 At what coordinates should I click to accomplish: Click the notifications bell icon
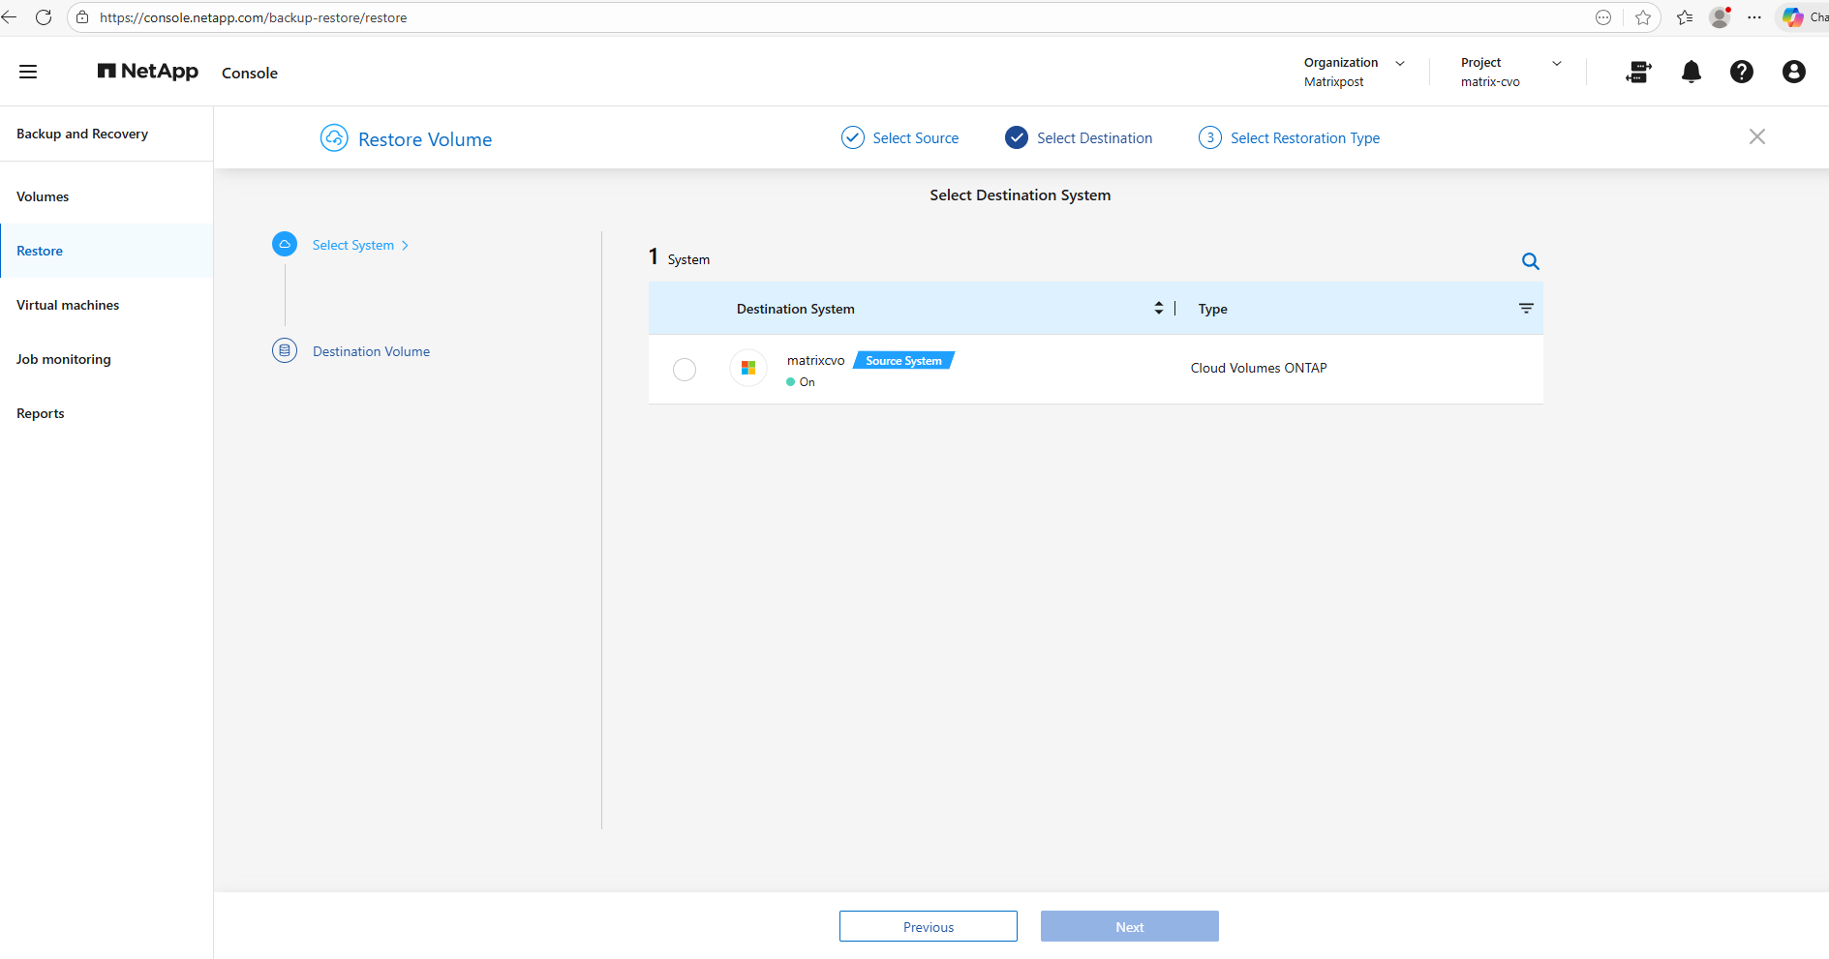click(1691, 72)
